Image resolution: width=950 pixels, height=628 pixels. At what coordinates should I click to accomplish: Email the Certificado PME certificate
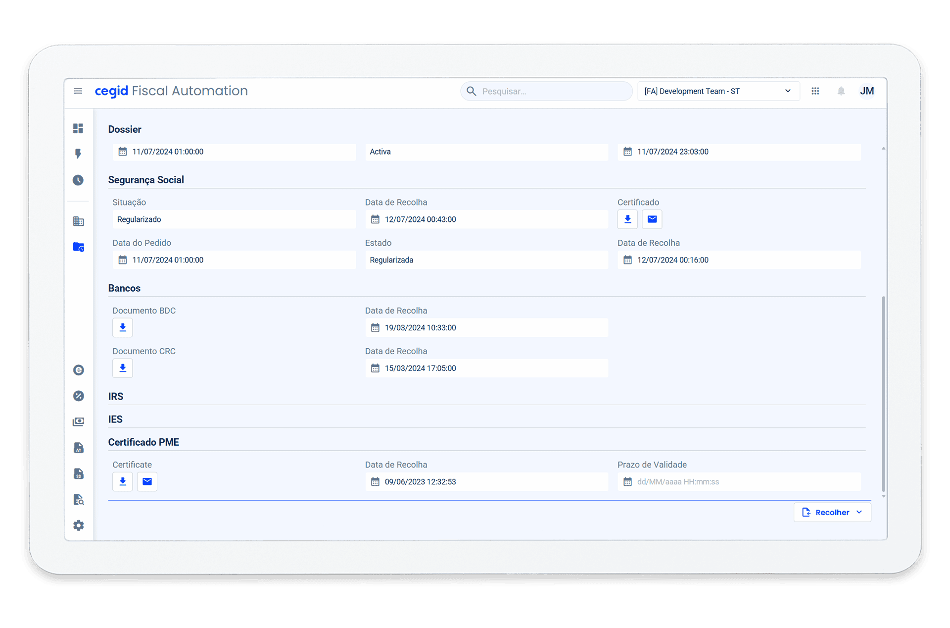(147, 481)
